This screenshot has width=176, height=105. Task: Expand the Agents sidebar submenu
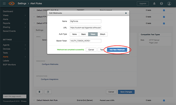coord(25,45)
